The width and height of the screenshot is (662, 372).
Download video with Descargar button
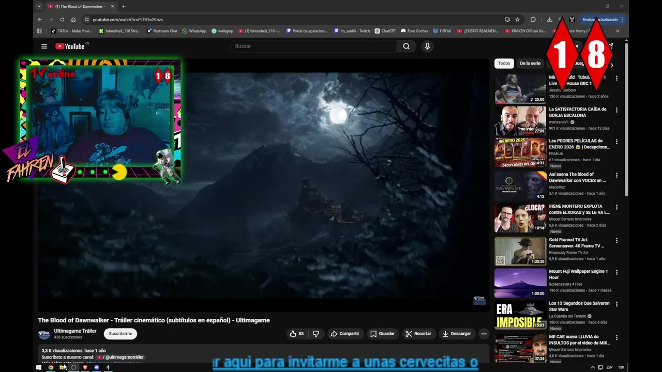457,334
